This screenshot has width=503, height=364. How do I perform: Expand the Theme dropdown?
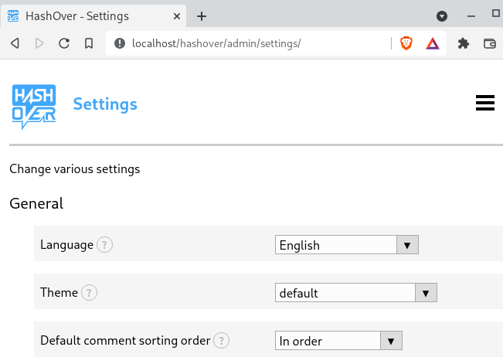click(x=356, y=293)
